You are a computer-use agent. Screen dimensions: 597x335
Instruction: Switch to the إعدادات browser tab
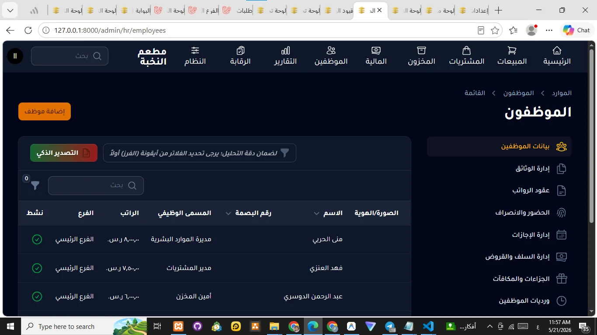pos(473,10)
